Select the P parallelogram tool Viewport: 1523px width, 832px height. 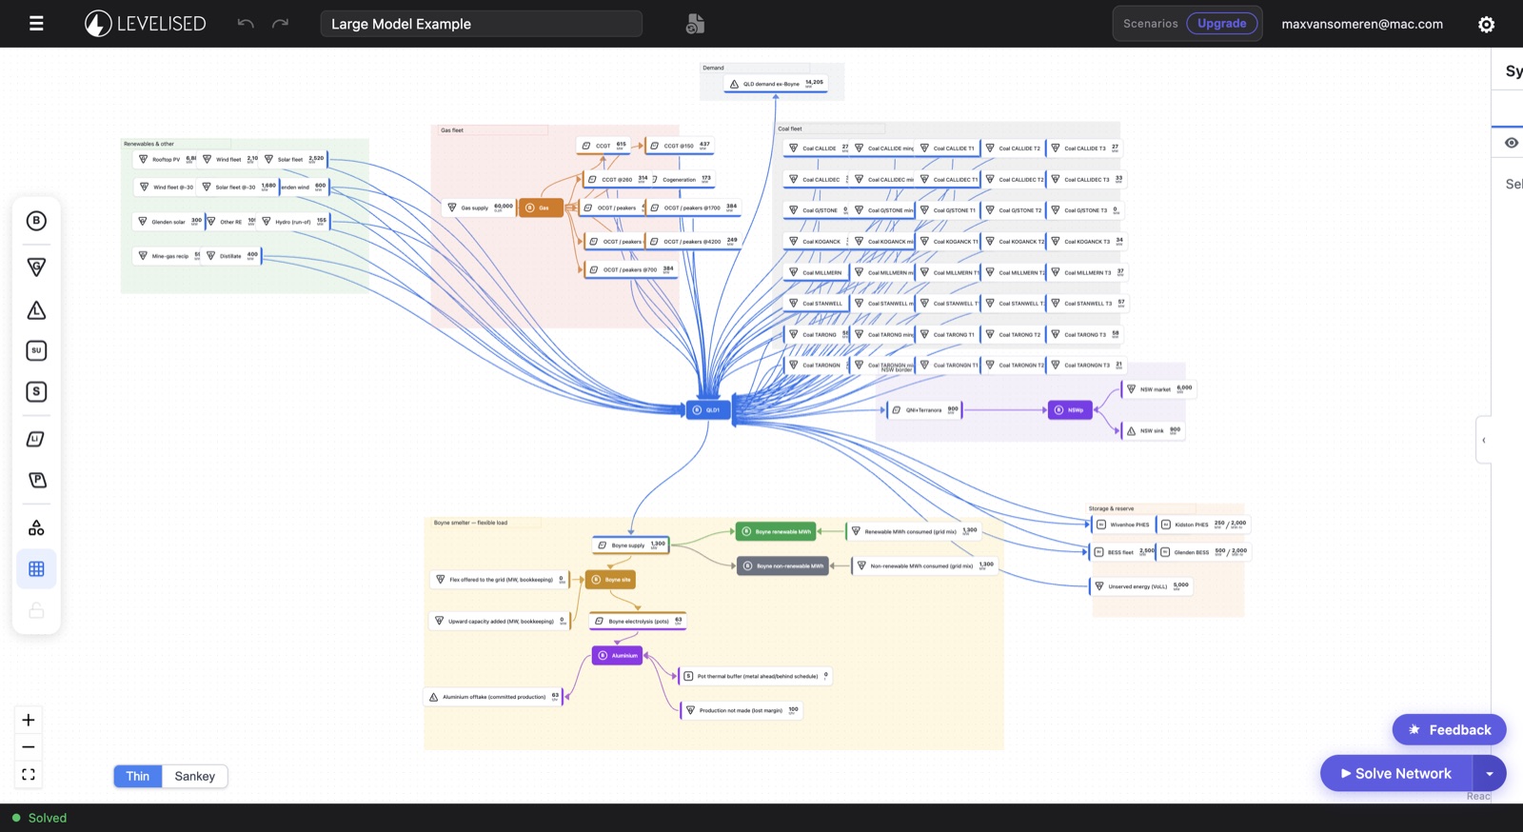[36, 480]
